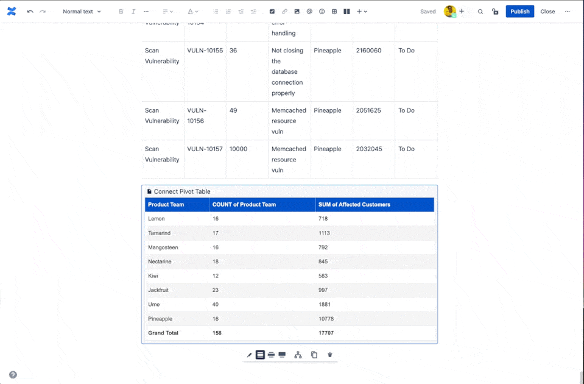Set macro width to centered layout
The width and height of the screenshot is (584, 384).
[x=261, y=355]
